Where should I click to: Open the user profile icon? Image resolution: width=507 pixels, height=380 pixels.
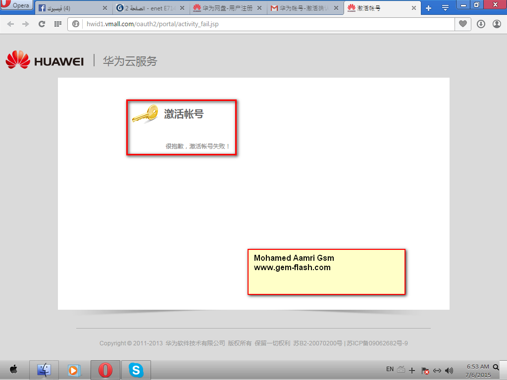(497, 24)
